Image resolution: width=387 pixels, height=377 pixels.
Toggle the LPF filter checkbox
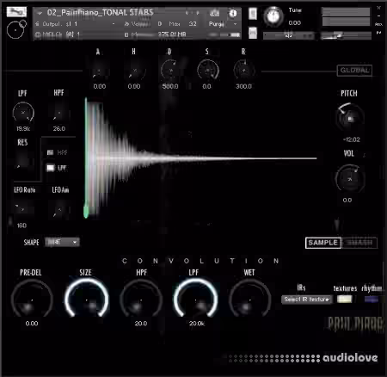point(51,168)
